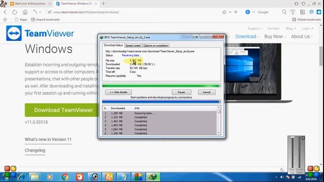Click the blue connections progress bar
Screen dimensions: 324x182
(161, 102)
